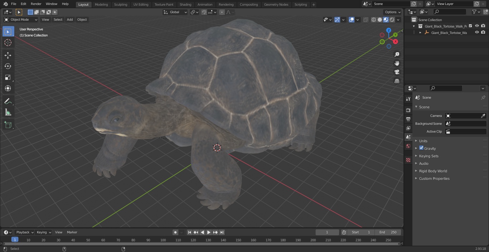Switch to wireframe viewport shading

(374, 20)
